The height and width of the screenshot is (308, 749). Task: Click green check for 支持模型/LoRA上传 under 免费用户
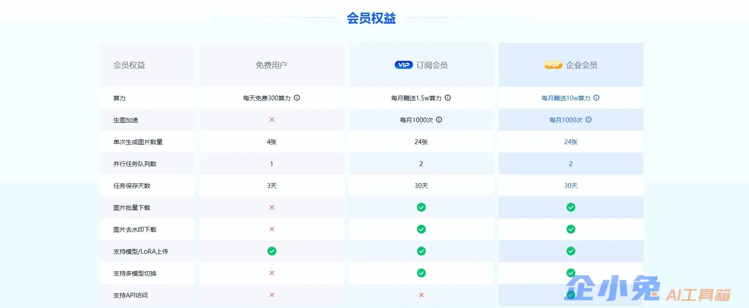point(272,251)
